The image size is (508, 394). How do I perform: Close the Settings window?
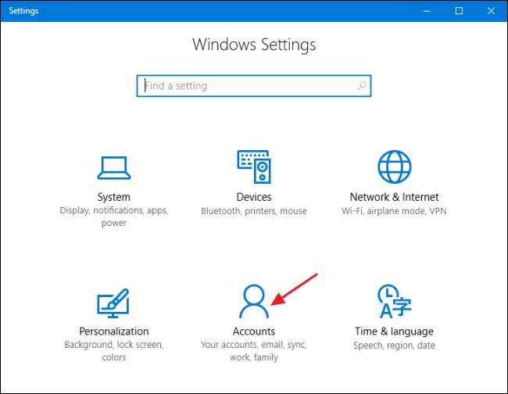coord(491,11)
